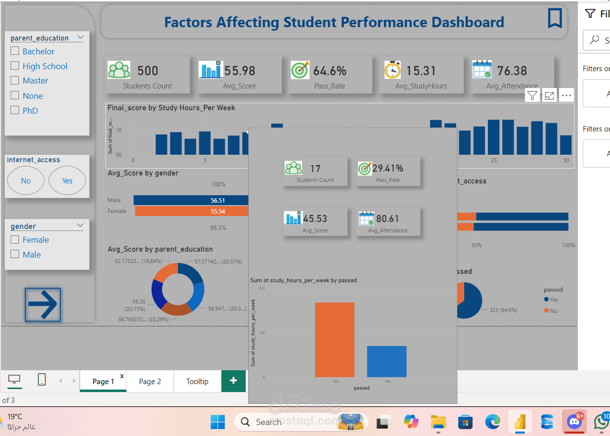
Task: Select Yes internet access button
Action: (x=67, y=180)
